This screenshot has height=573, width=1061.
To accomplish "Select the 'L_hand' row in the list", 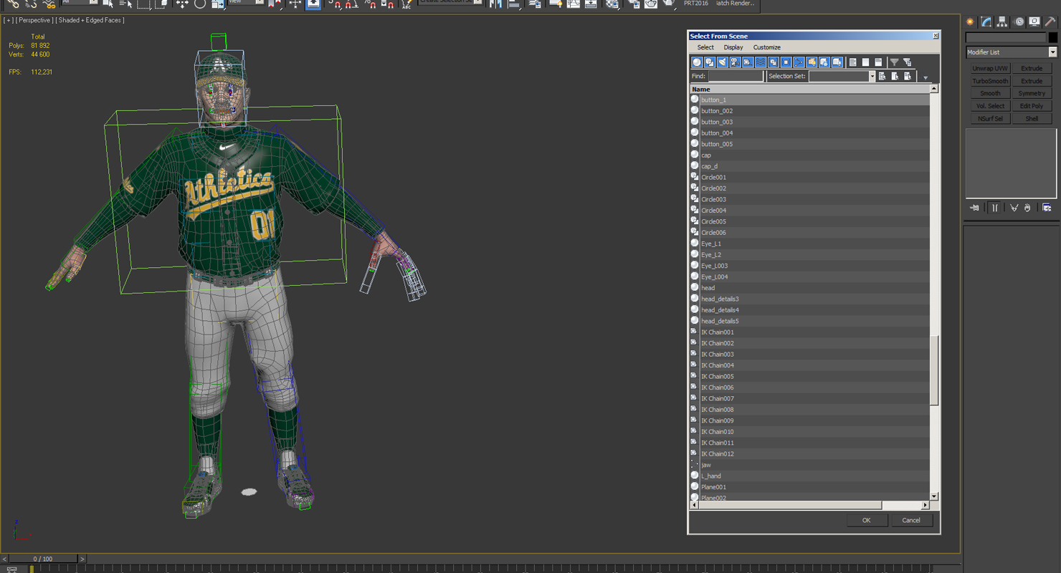I will click(x=809, y=476).
